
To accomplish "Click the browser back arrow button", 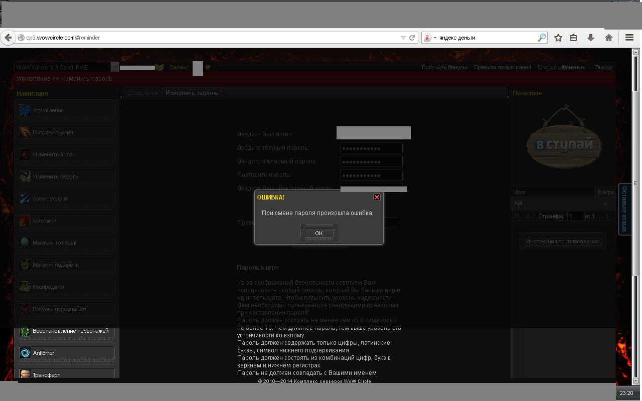I will (x=8, y=38).
